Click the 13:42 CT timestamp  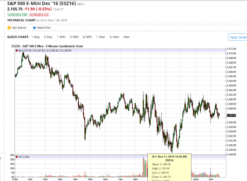pos(58,9)
